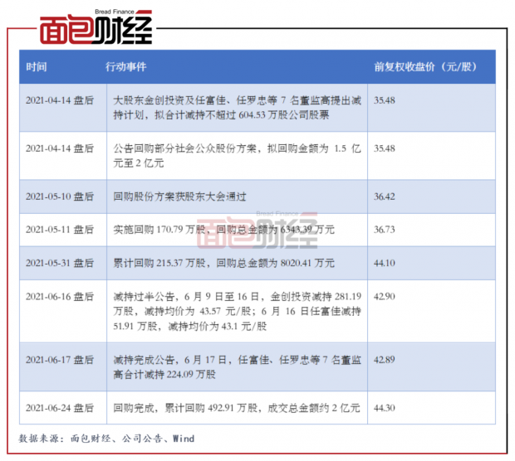This screenshot has height=461, width=515.
Task: Click the date 2021-06-24 盘后
Action: click(x=60, y=408)
